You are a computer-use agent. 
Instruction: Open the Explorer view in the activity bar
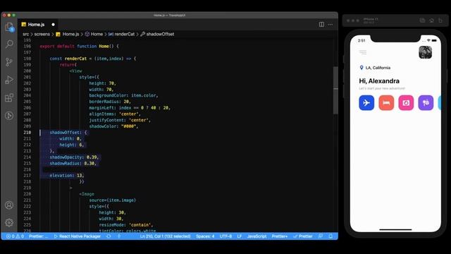[x=9, y=27]
